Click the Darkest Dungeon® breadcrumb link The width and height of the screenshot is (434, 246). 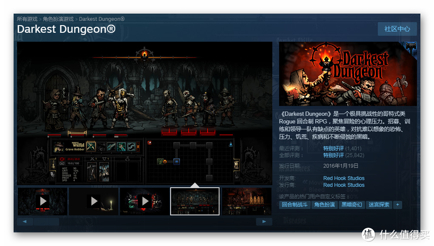coord(102,19)
